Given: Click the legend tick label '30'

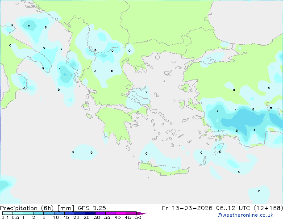Looking at the screenshot, I should [x=97, y=217].
